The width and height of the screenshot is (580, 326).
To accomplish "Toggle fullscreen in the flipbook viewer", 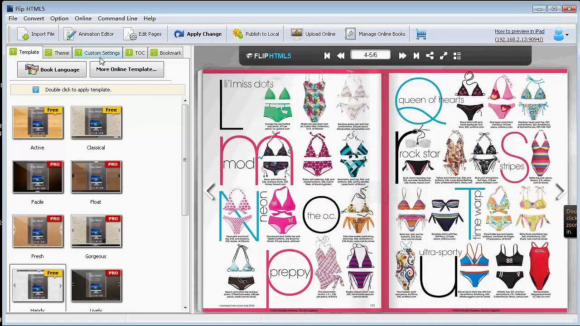I will [444, 56].
